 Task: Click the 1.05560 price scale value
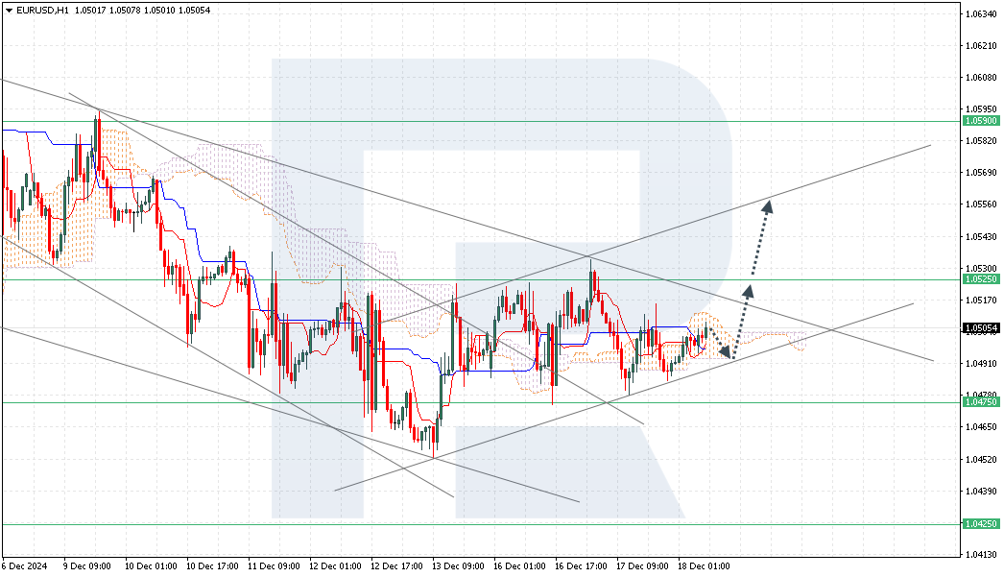(x=981, y=204)
